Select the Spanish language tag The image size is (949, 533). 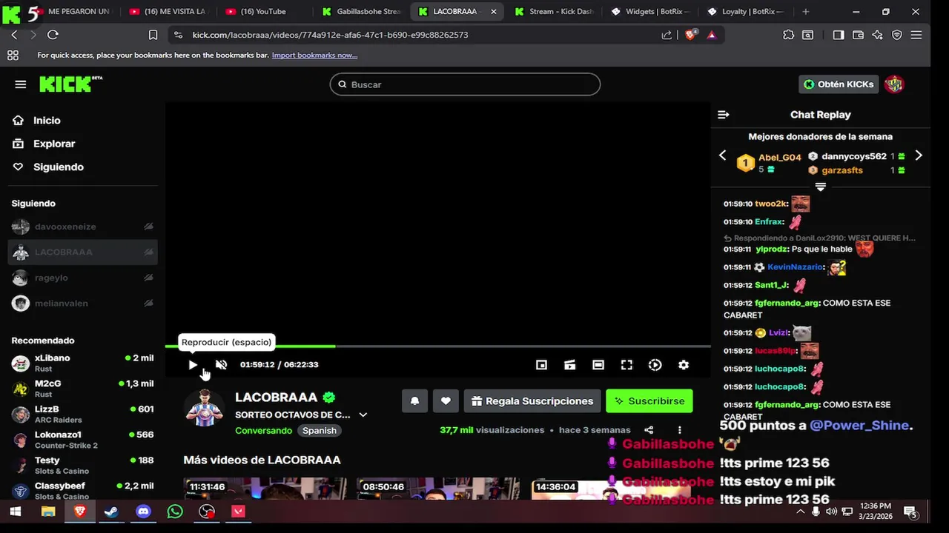click(x=320, y=431)
